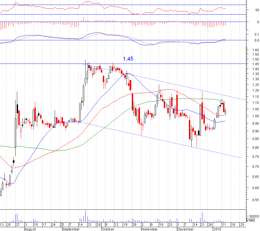Pick the 1.25 price axis label

(x=256, y=85)
